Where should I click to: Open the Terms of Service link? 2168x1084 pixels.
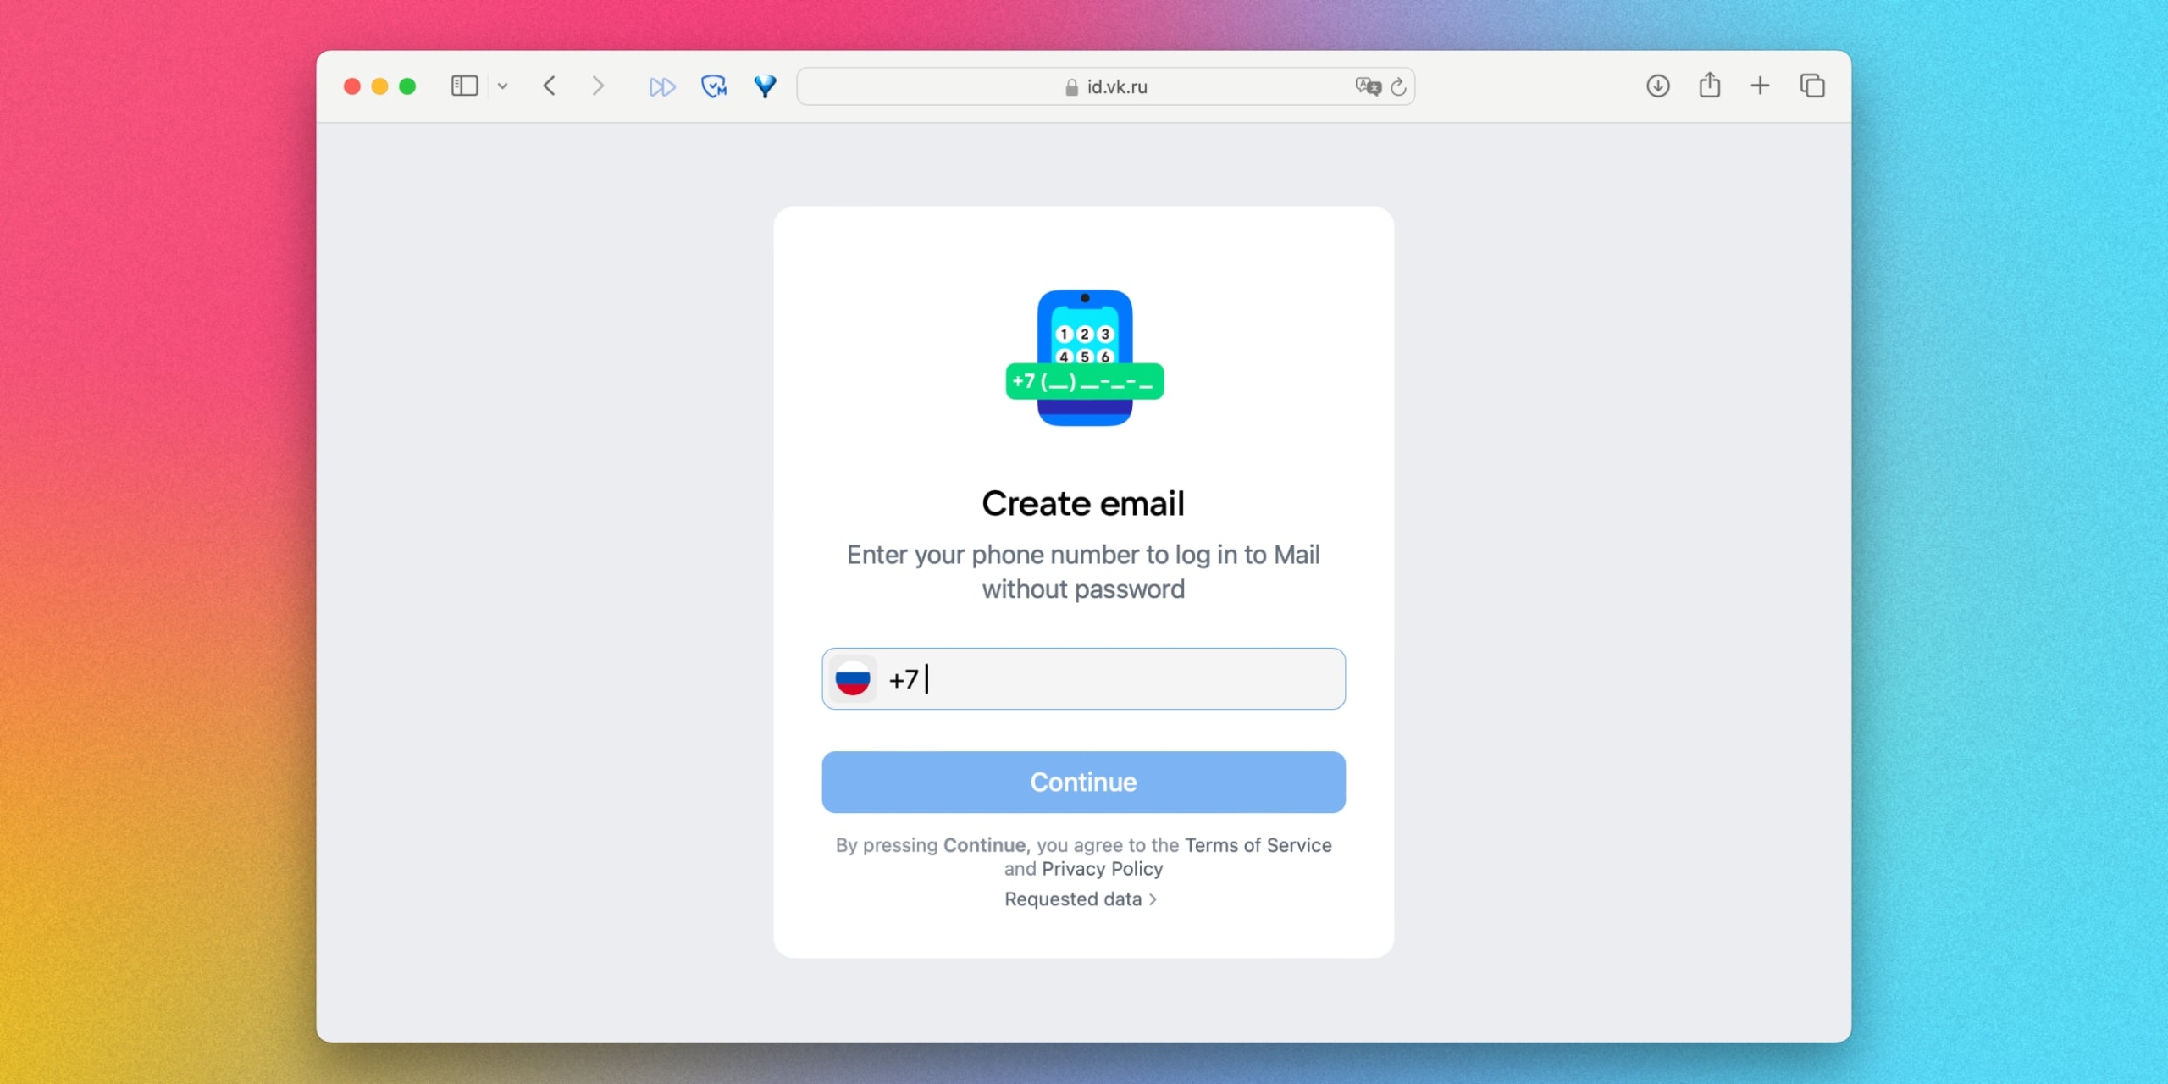[1258, 845]
